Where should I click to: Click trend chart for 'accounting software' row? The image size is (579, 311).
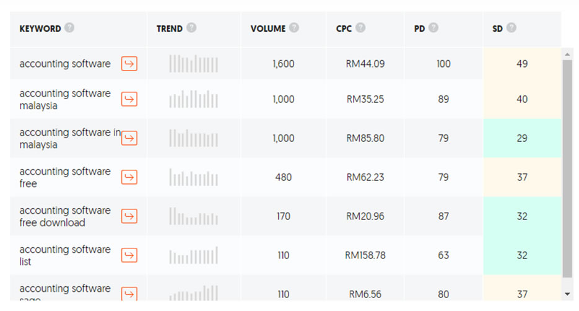pos(193,64)
